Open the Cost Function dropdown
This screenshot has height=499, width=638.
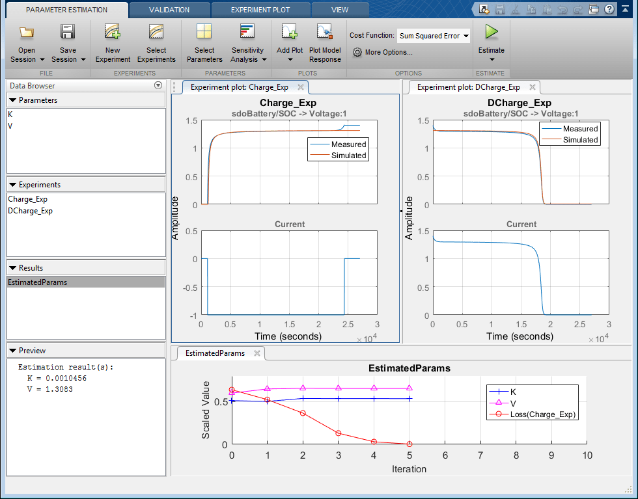[x=434, y=36]
